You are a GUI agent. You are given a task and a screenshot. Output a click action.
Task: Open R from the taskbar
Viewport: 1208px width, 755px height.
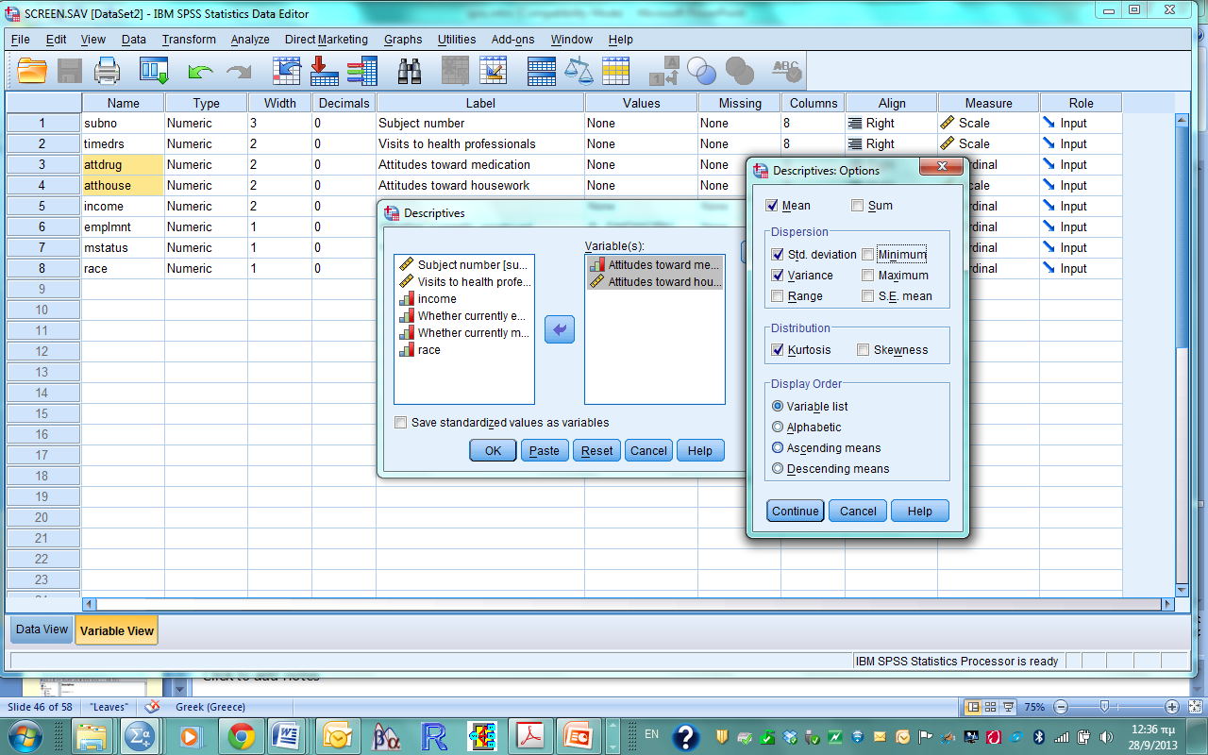tap(435, 735)
